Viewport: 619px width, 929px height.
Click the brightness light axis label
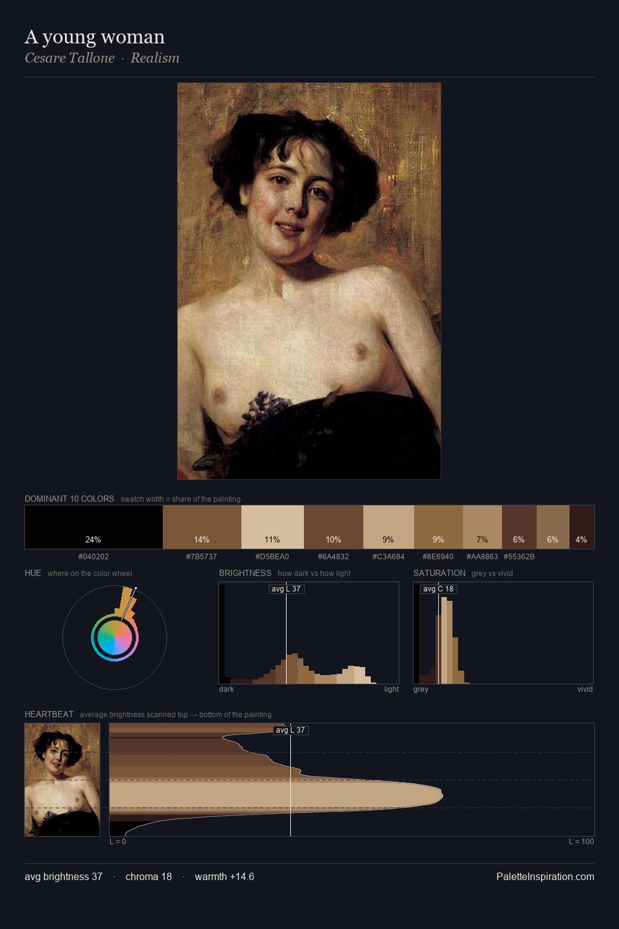click(x=392, y=689)
